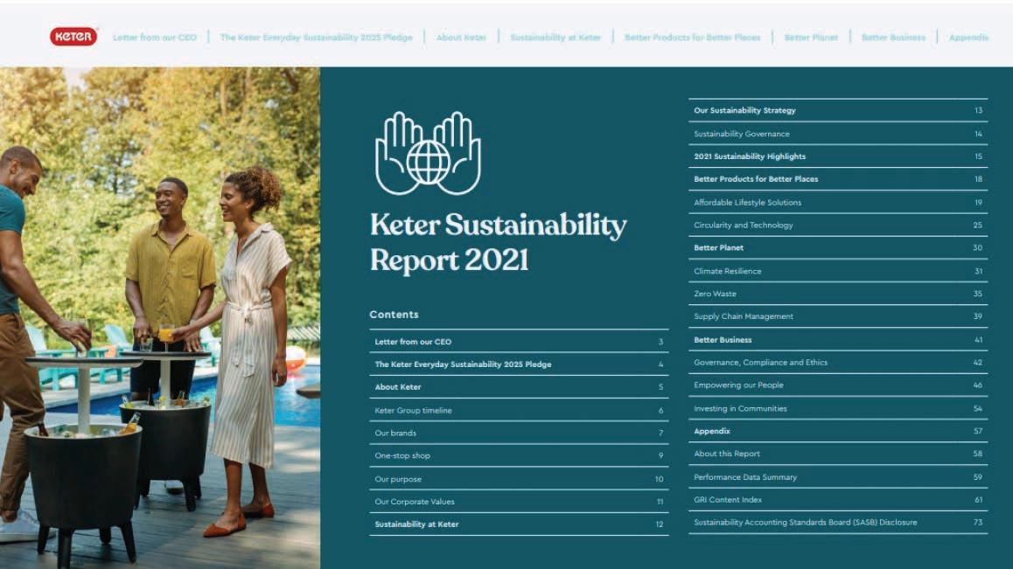Image resolution: width=1013 pixels, height=569 pixels.
Task: Open contents entry 'Letter from our CEO'
Action: [519, 342]
